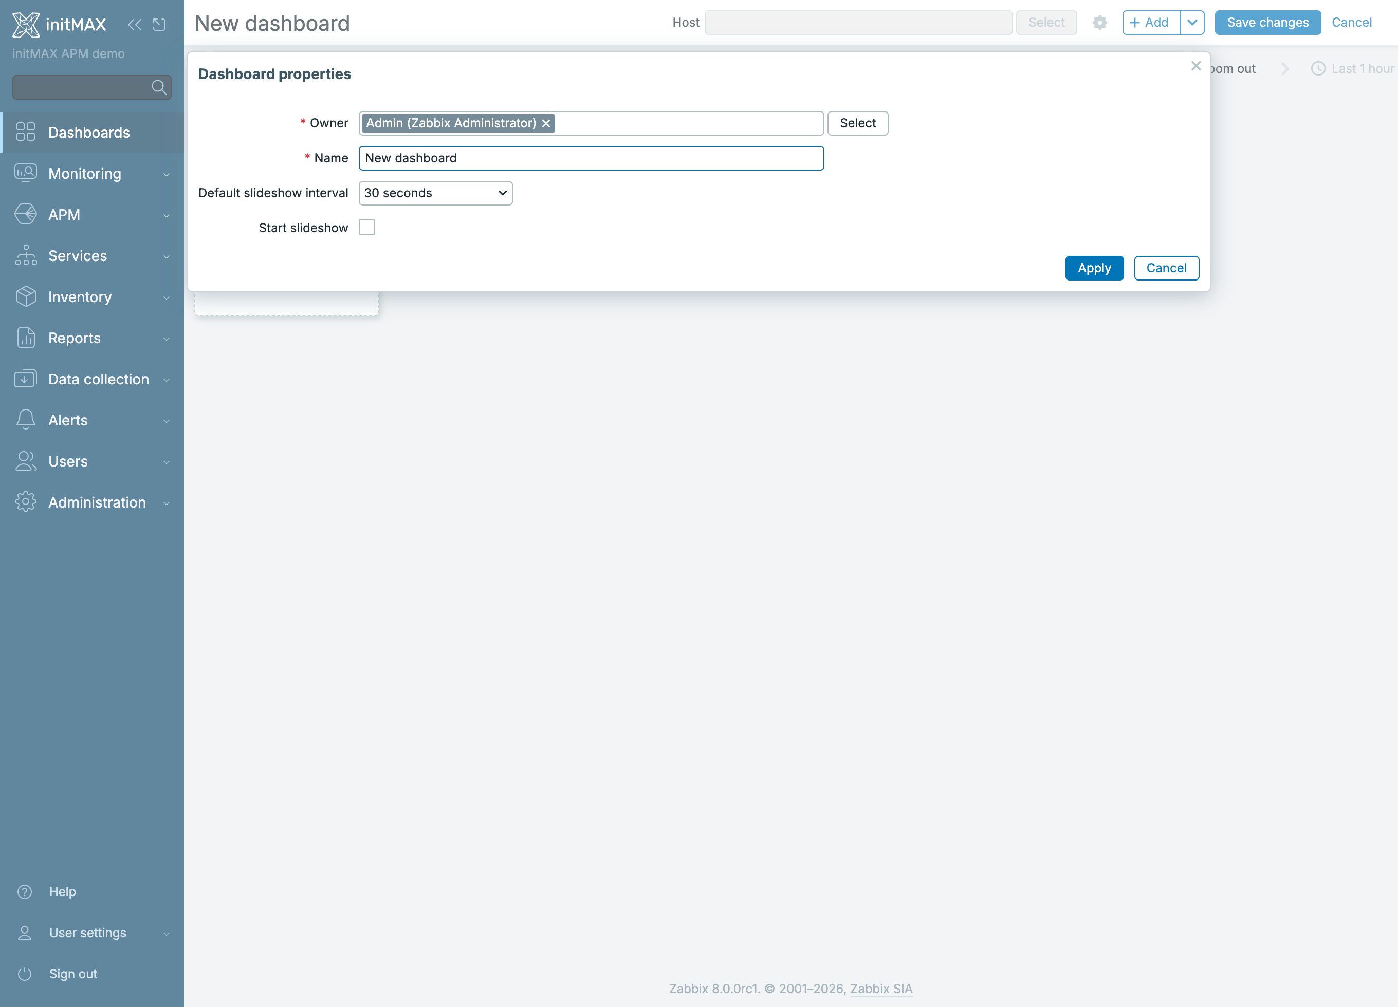
Task: Close the Dashboard properties dialog
Action: tap(1196, 66)
